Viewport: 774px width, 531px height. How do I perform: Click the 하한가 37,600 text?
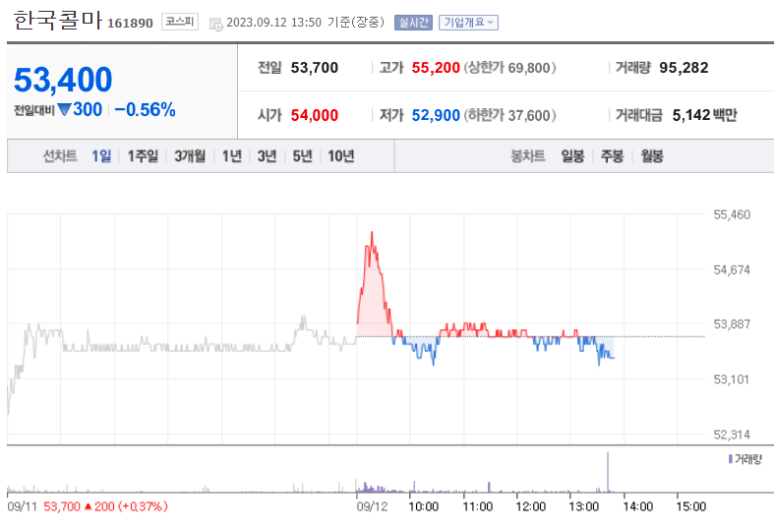coord(509,115)
